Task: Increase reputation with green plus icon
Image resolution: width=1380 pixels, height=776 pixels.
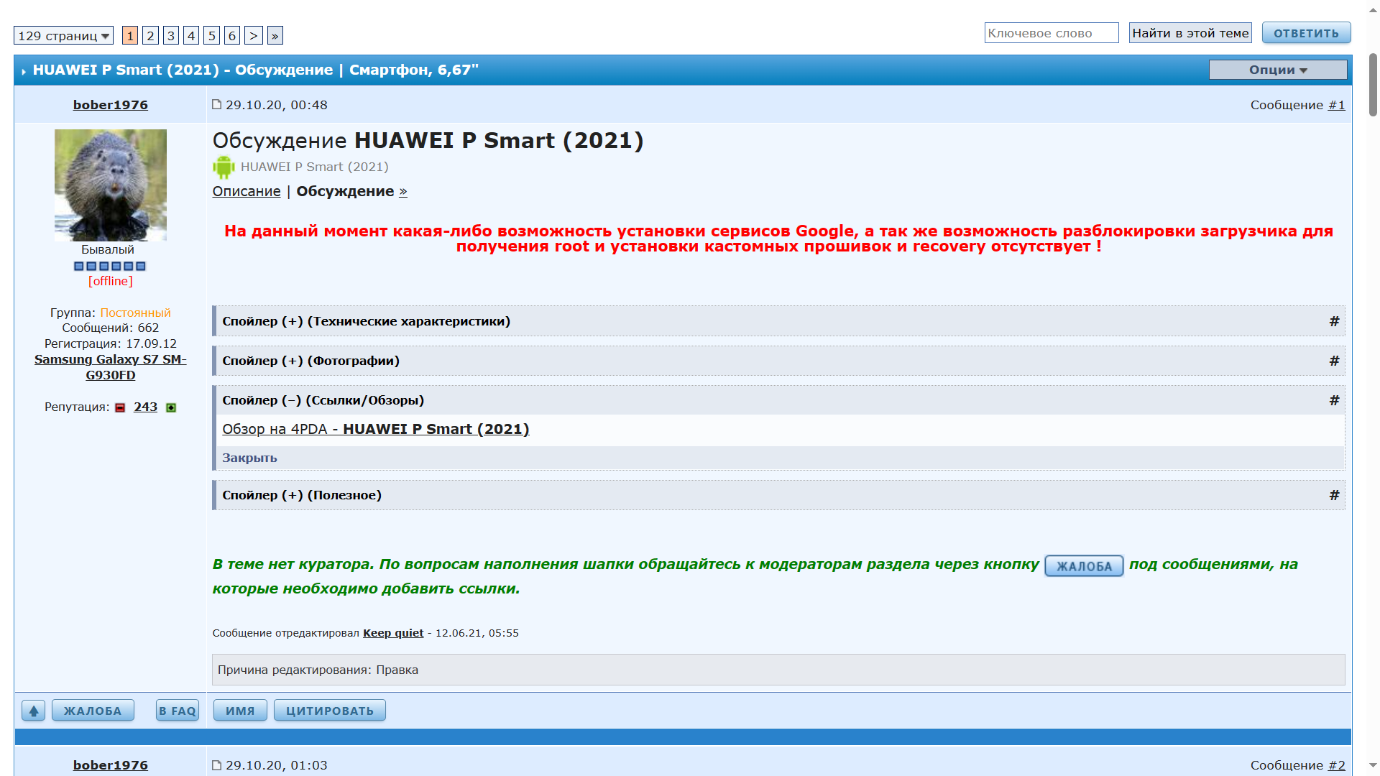Action: pos(171,407)
